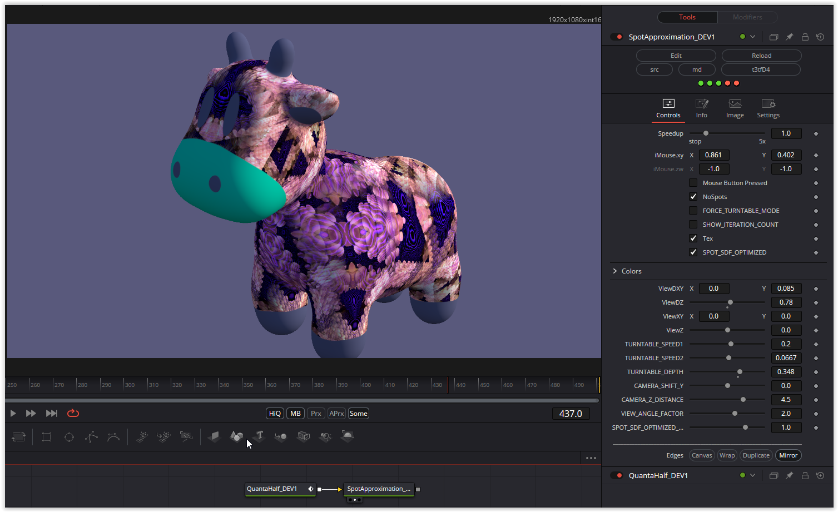The image size is (838, 512).
Task: Select the Ellipse mask tool
Action: point(69,437)
